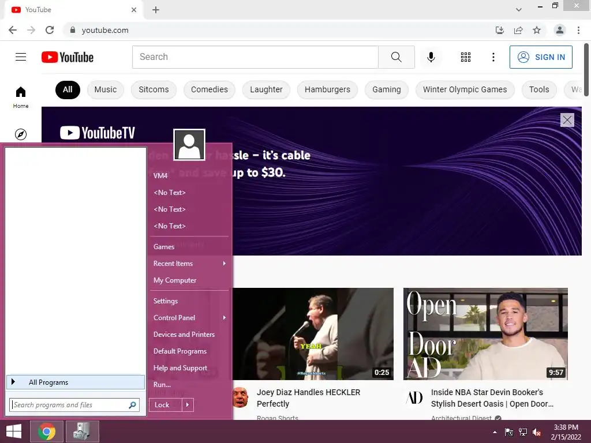Open YouTube settings three-dot menu

(x=493, y=57)
